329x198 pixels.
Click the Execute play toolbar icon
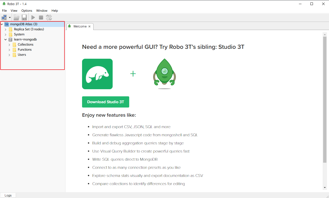[x=33, y=18]
